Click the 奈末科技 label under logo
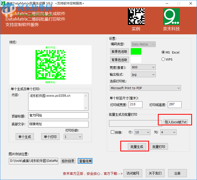This screenshot has height=180, width=197. point(171,29)
